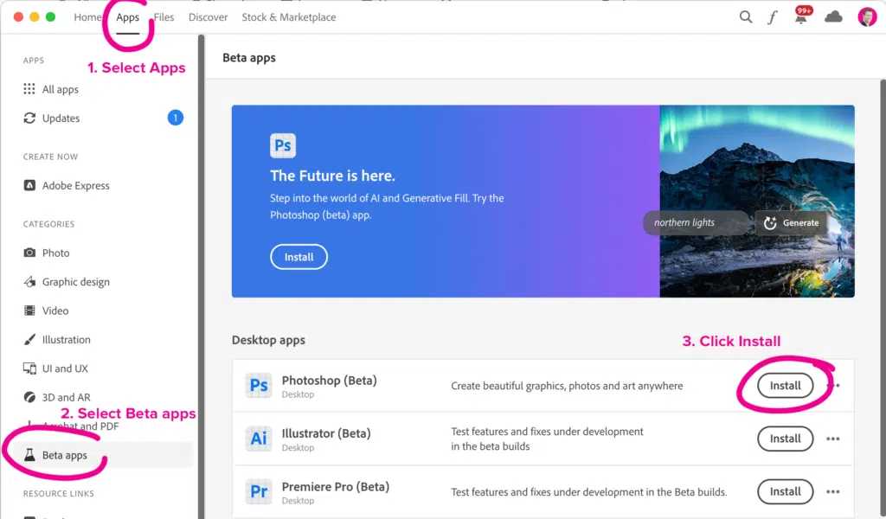The height and width of the screenshot is (519, 886).
Task: Click Generate on the banner image
Action: [x=790, y=222]
